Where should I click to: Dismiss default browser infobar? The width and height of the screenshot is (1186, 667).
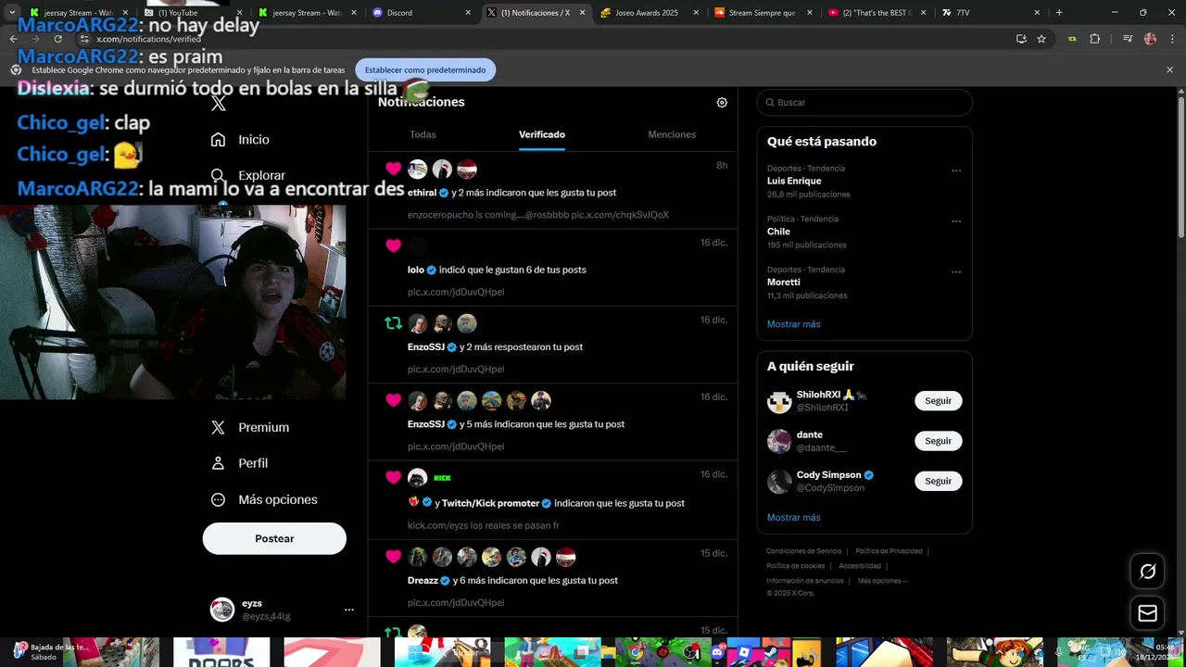coord(1169,69)
